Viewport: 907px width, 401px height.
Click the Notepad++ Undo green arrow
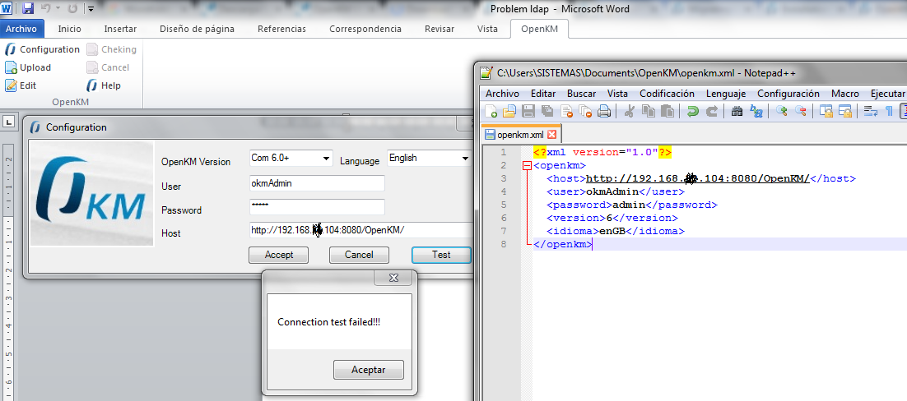[x=692, y=112]
